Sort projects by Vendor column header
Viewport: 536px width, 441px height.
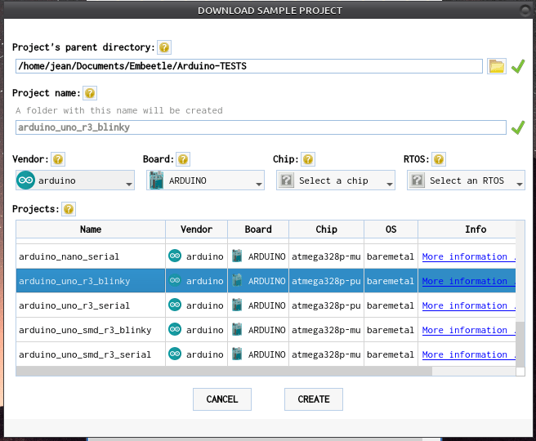pos(197,229)
